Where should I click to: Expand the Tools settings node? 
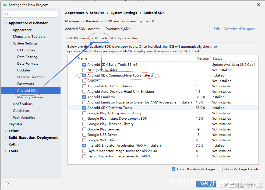(6, 151)
